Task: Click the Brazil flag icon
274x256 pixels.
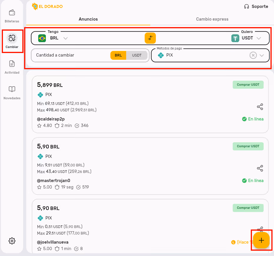Action: (x=42, y=38)
